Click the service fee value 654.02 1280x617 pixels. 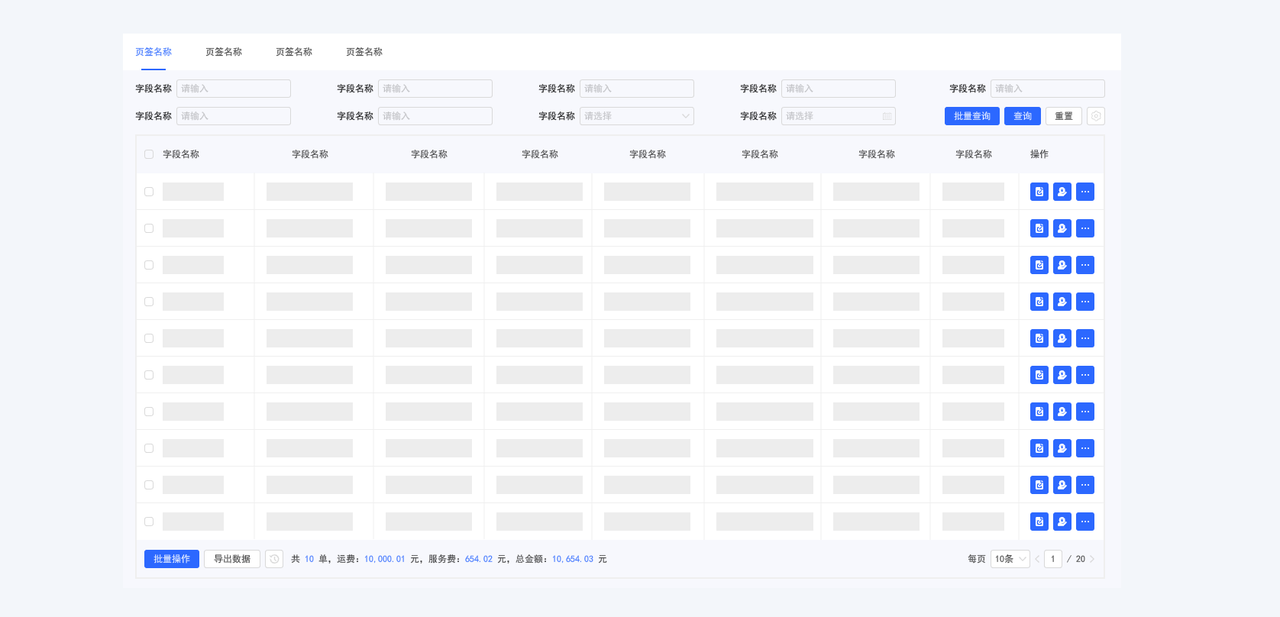pos(478,559)
